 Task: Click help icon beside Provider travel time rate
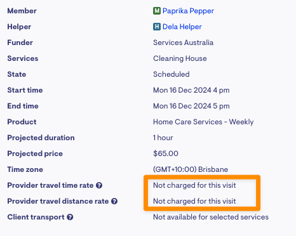point(99,185)
